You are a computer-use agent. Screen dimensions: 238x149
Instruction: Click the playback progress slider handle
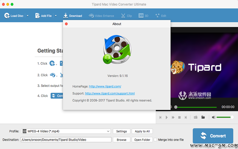pyautogui.click(x=176, y=107)
